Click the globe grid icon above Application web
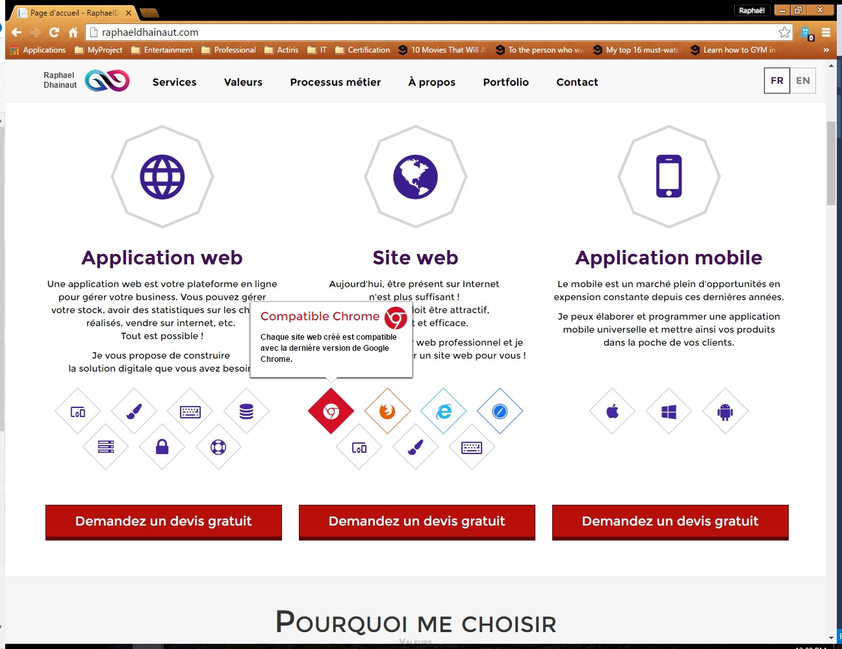 162,177
